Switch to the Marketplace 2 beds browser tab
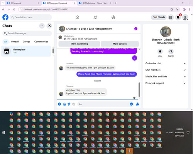 [x=95, y=3]
